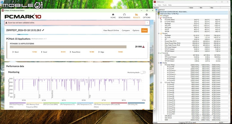Click the Temperatures thermometer icon

coord(161,18)
